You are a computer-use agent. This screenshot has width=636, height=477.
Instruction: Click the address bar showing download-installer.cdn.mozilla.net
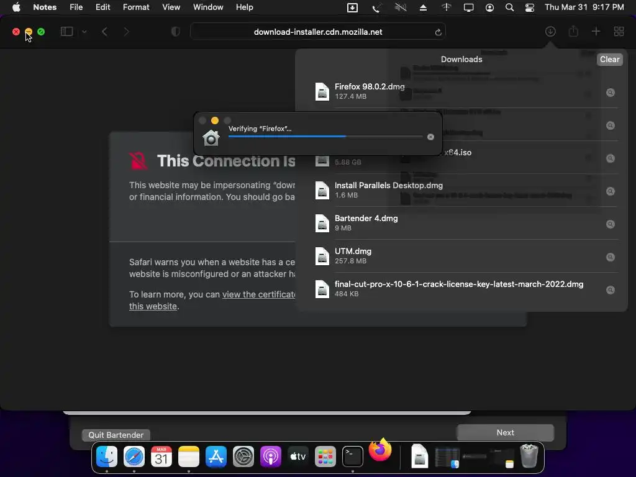[317, 32]
